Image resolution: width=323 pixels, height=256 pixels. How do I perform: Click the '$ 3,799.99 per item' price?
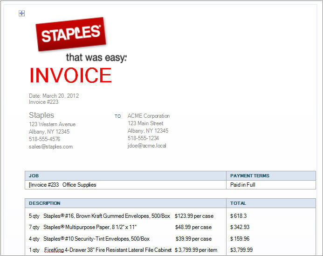196,250
